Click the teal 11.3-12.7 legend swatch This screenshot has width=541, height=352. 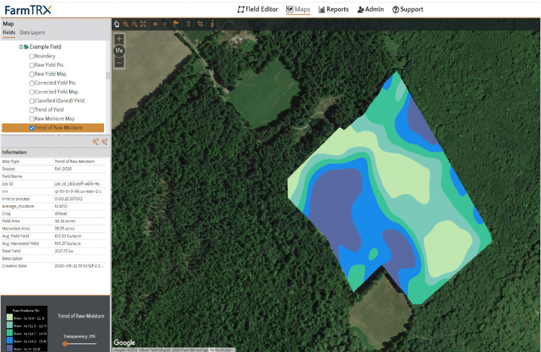click(x=10, y=325)
